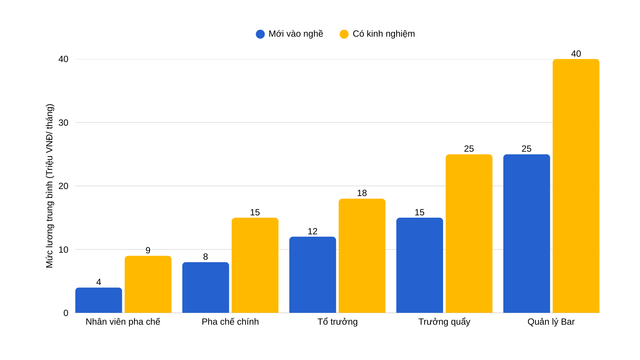Viewport: 640px width, 360px height.
Task: Click the Tổ trưởng axis label
Action: tap(337, 322)
